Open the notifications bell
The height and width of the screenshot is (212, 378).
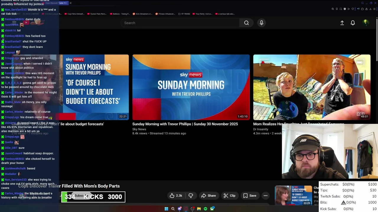[x=353, y=23]
